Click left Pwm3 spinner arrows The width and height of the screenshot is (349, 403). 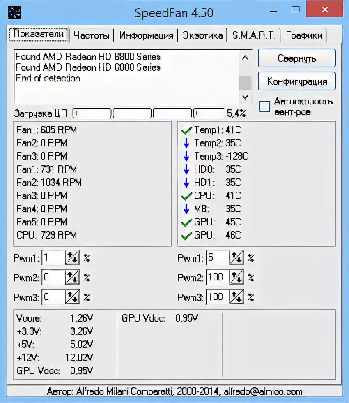click(72, 297)
